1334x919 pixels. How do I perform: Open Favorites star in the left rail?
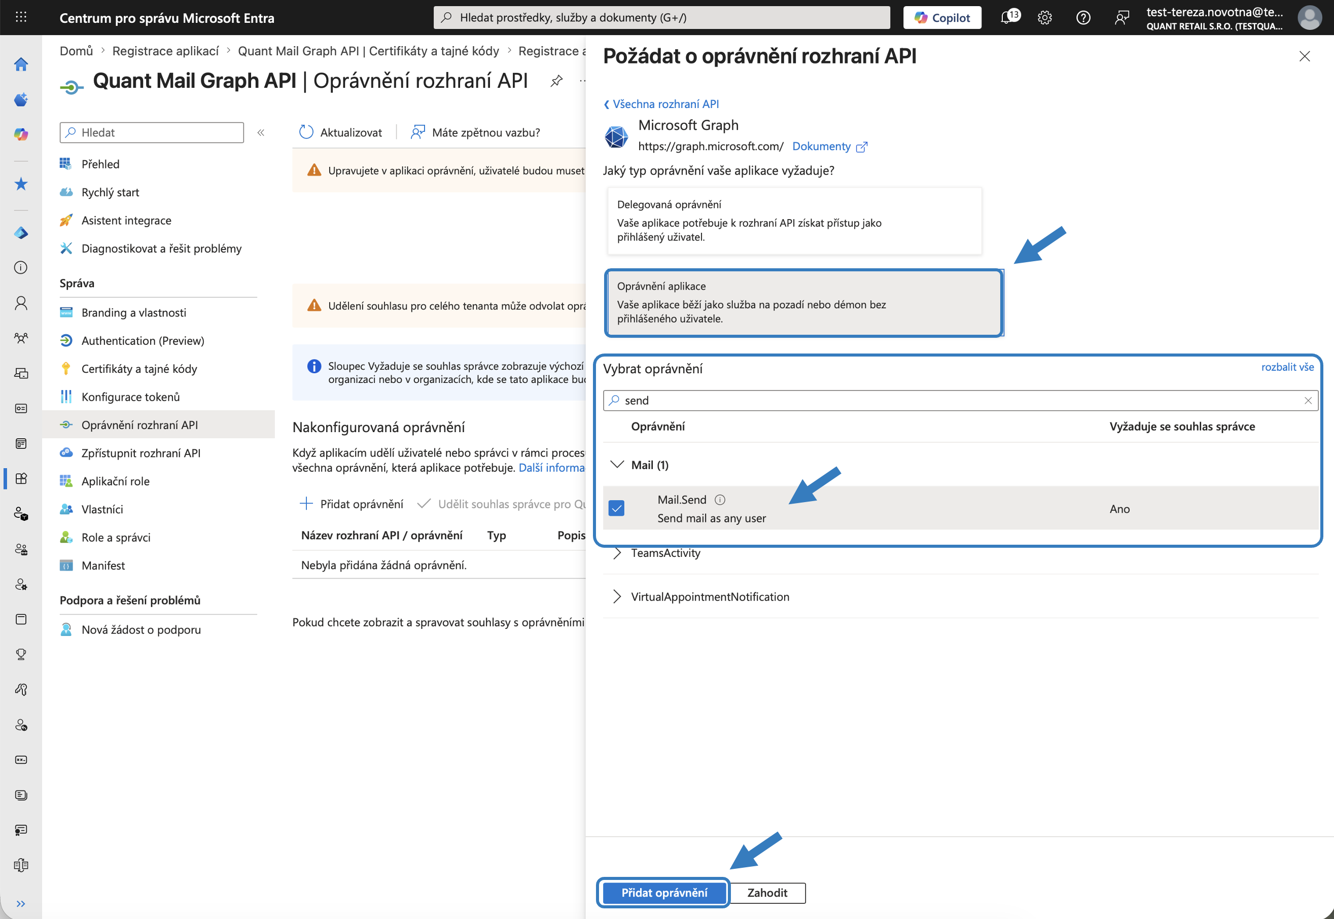click(x=21, y=184)
